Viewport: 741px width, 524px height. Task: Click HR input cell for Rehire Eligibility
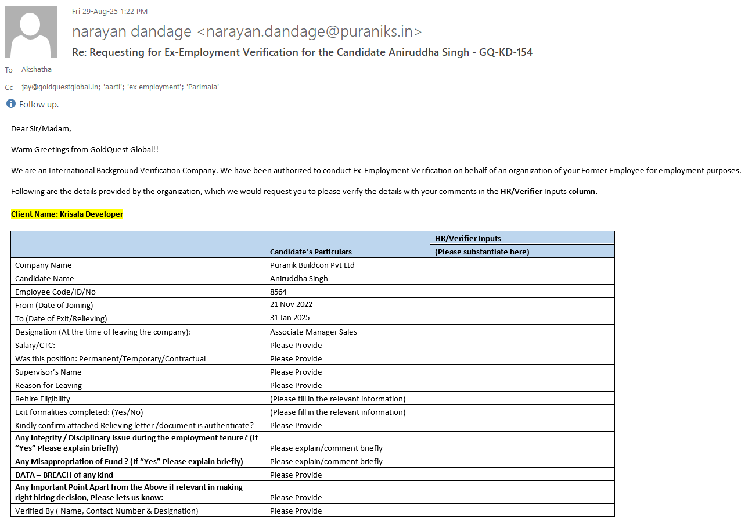pyautogui.click(x=521, y=399)
